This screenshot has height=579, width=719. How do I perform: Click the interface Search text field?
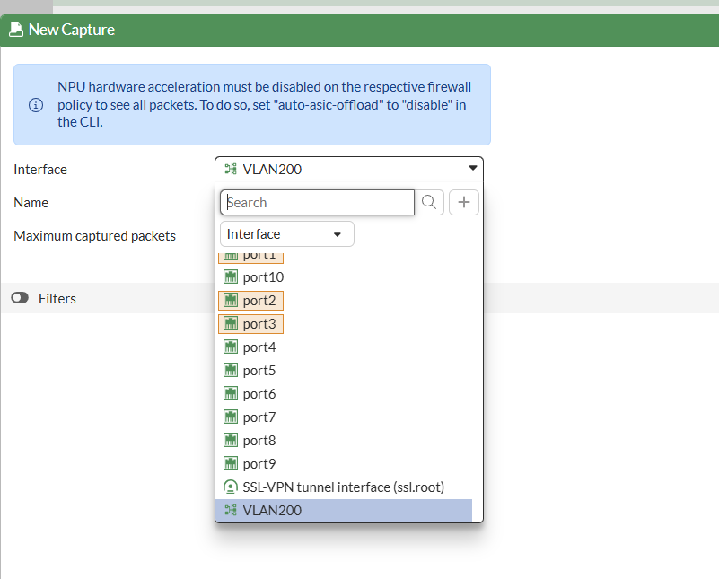[318, 203]
